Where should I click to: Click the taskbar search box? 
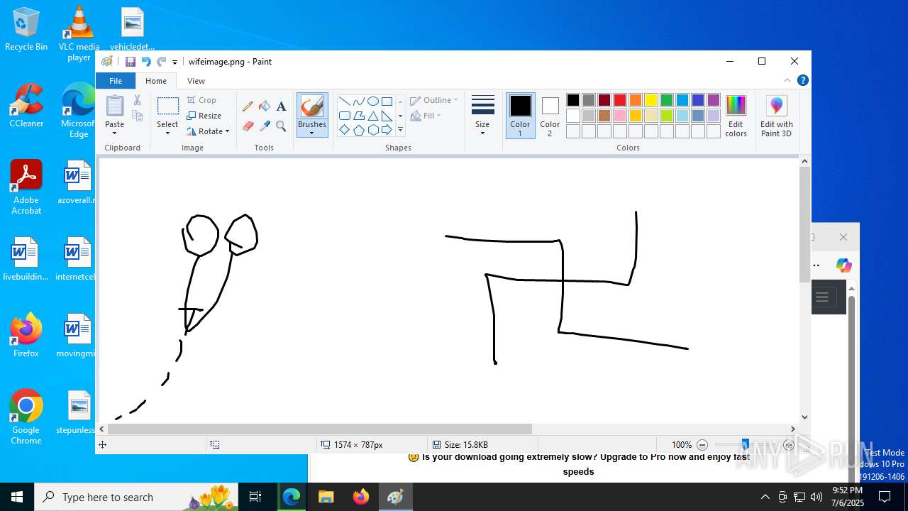pos(135,497)
